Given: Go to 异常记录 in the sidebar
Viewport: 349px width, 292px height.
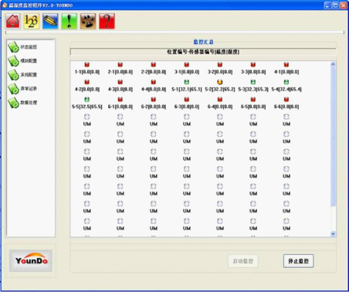Looking at the screenshot, I should [x=22, y=89].
